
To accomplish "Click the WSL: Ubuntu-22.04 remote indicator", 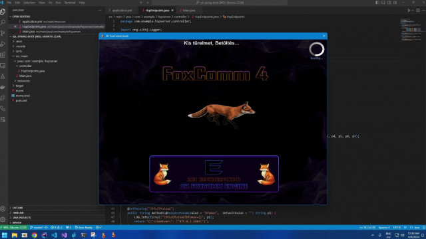I will click(x=14, y=227).
